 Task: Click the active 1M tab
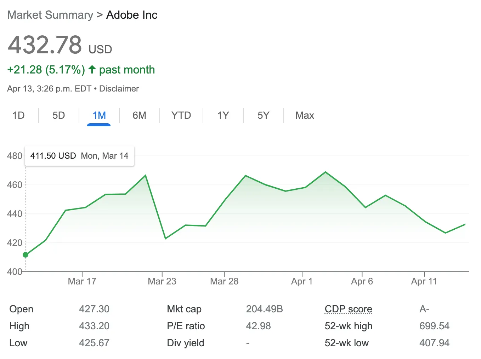tap(99, 116)
